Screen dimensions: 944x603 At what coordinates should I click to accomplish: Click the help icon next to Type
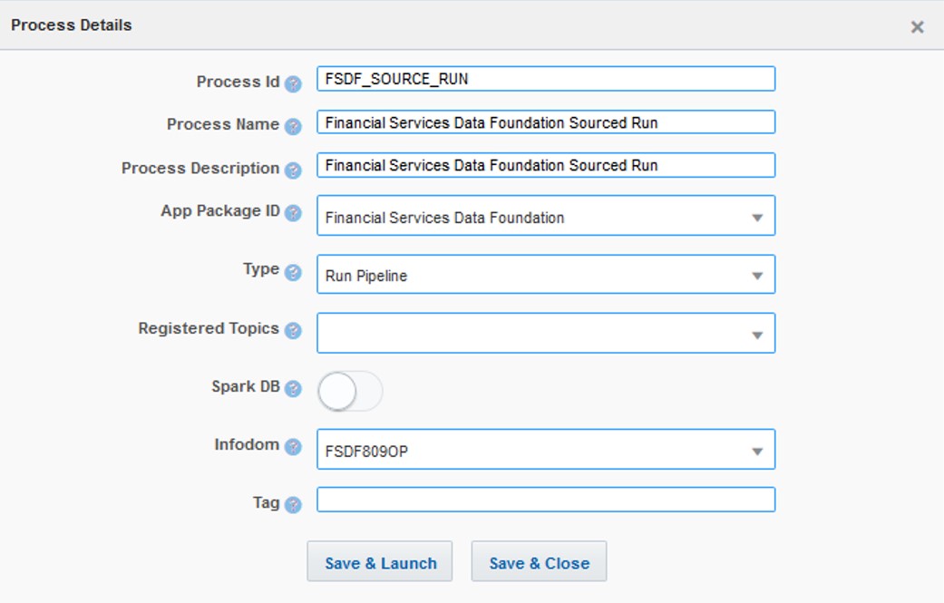(x=293, y=272)
